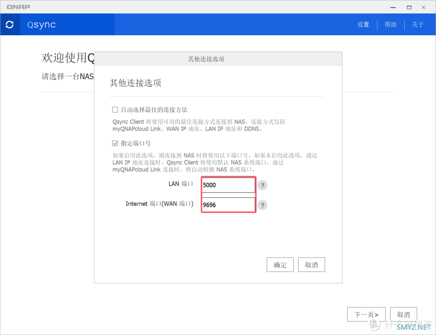Click the LAN 端口 label
Image resolution: width=436 pixels, height=335 pixels.
coord(181,184)
